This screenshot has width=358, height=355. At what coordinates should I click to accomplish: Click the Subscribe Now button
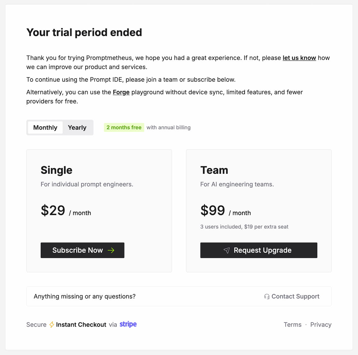[x=82, y=250]
